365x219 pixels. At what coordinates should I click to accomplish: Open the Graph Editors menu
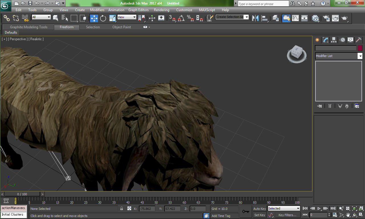click(138, 10)
